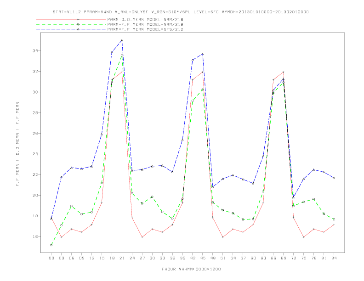Click green NAM circle peak at hour 21
The width and height of the screenshot is (364, 281).
pyautogui.click(x=122, y=56)
